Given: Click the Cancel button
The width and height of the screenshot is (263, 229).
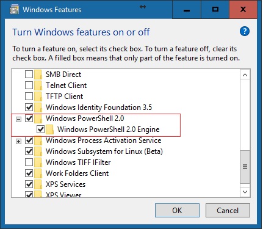Looking at the screenshot, I should pyautogui.click(x=228, y=211).
